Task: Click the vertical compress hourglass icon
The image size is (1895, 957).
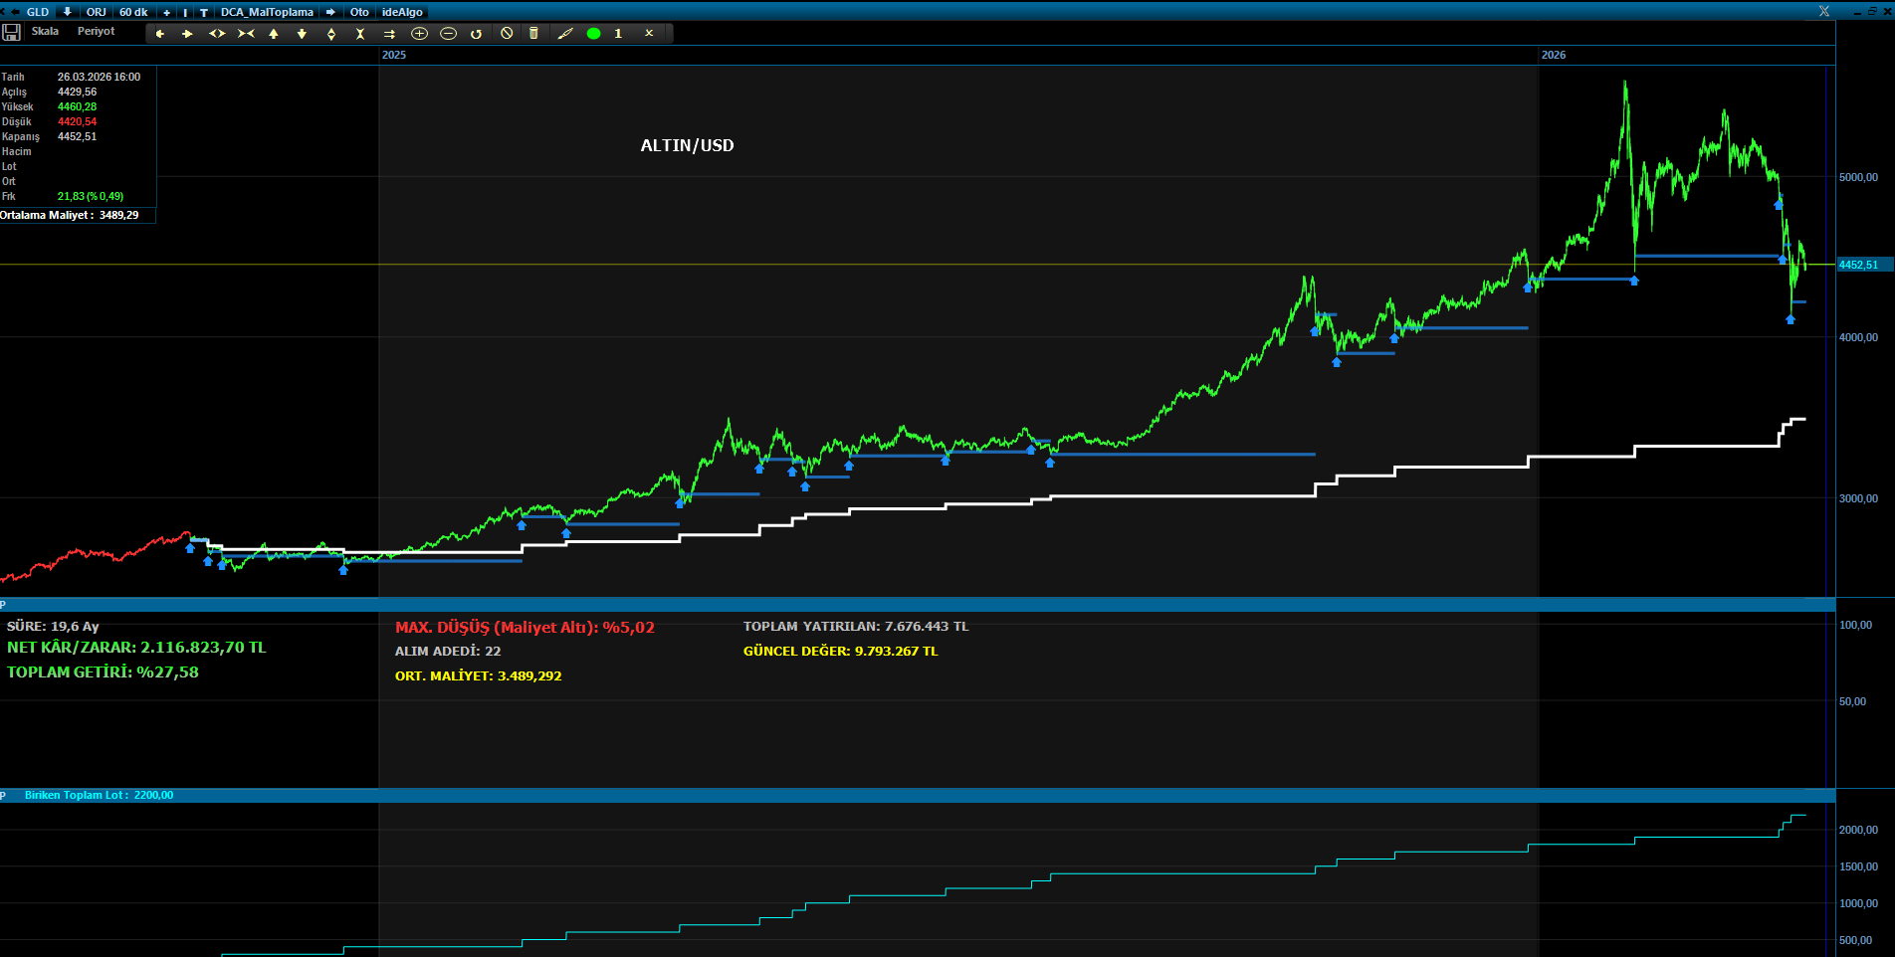Action: pyautogui.click(x=360, y=34)
